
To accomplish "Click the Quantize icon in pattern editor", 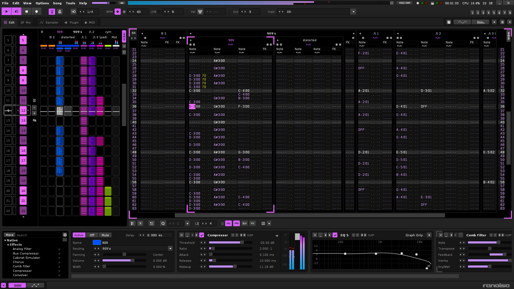I will (x=163, y=223).
